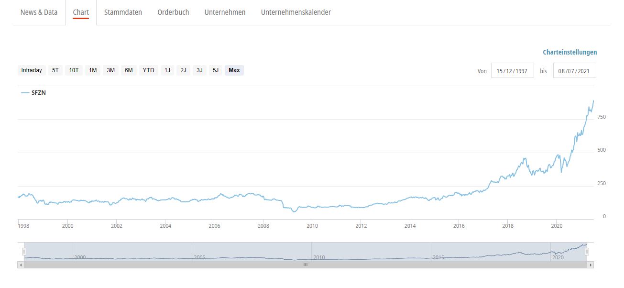
Task: Select the Intraday time range
Action: coord(32,70)
